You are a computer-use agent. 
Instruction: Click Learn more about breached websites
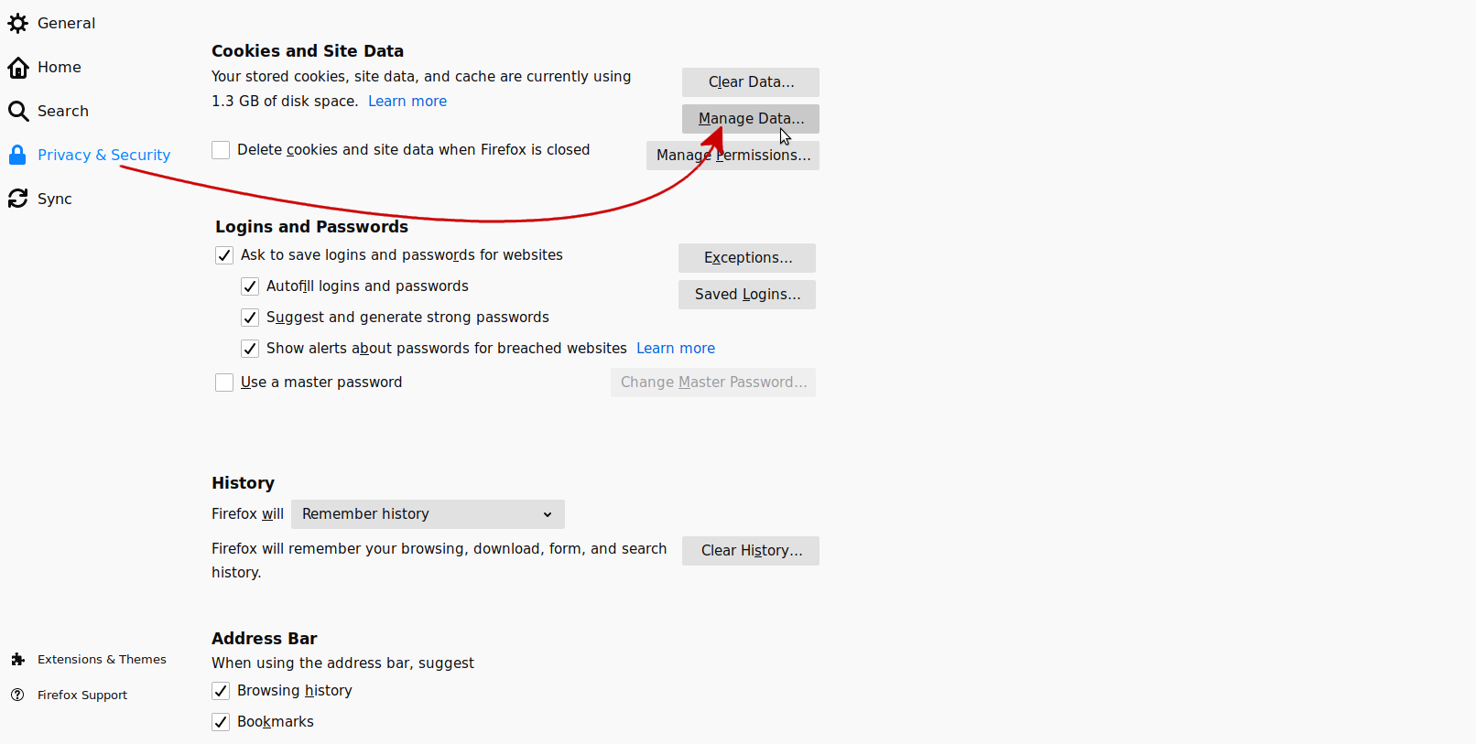[x=675, y=349]
